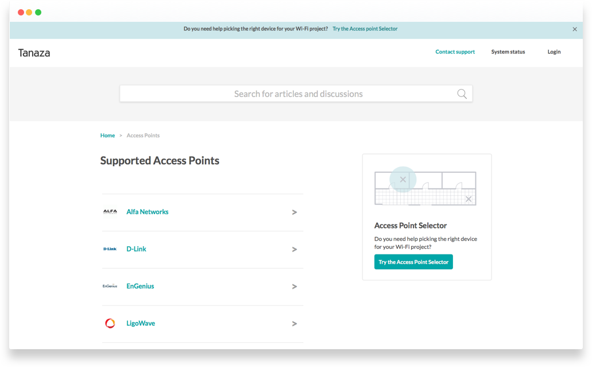Viewport: 592px width, 367px height.
Task: Click the yellow macOS minimize button
Action: (x=29, y=13)
